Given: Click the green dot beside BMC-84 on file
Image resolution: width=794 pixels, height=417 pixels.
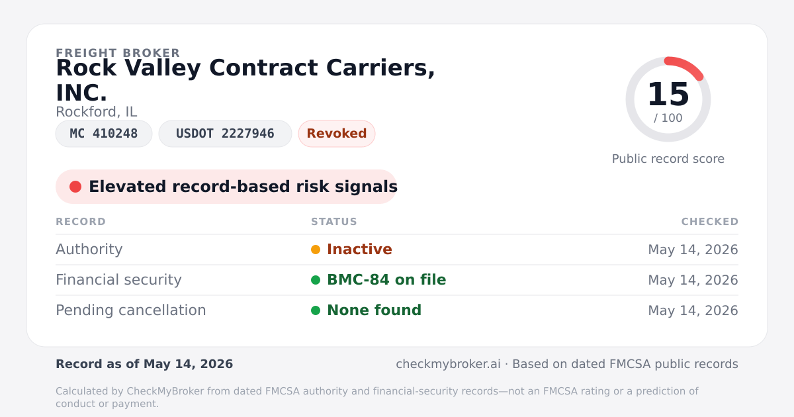Looking at the screenshot, I should [316, 280].
